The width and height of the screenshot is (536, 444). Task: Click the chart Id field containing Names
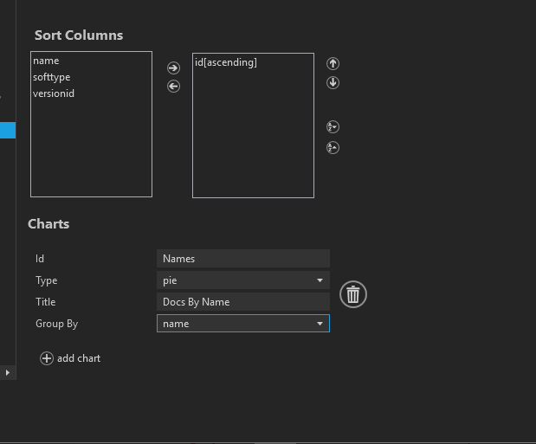[x=243, y=259]
